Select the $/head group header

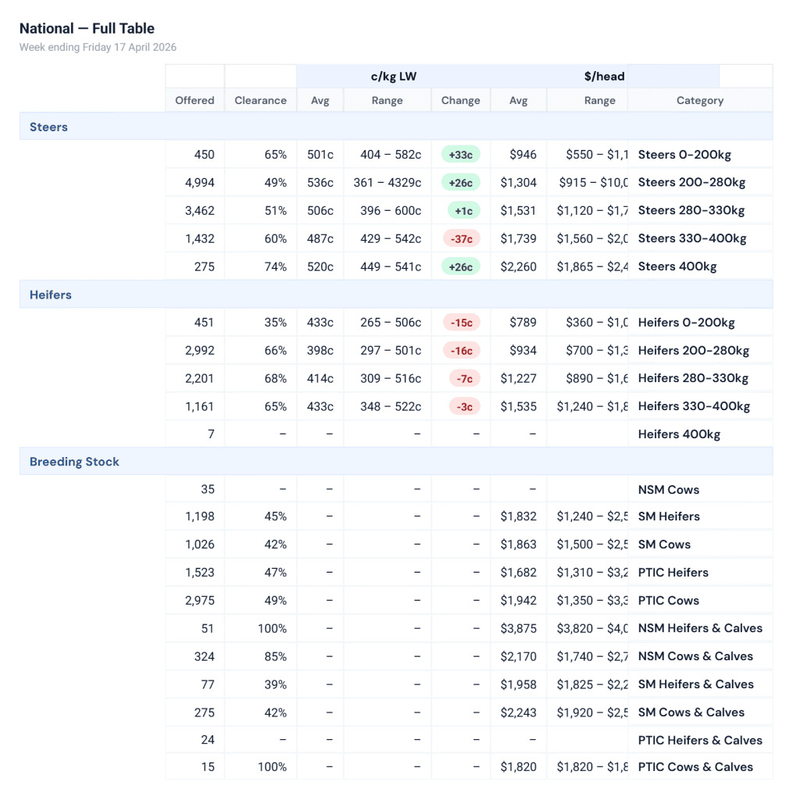click(604, 77)
